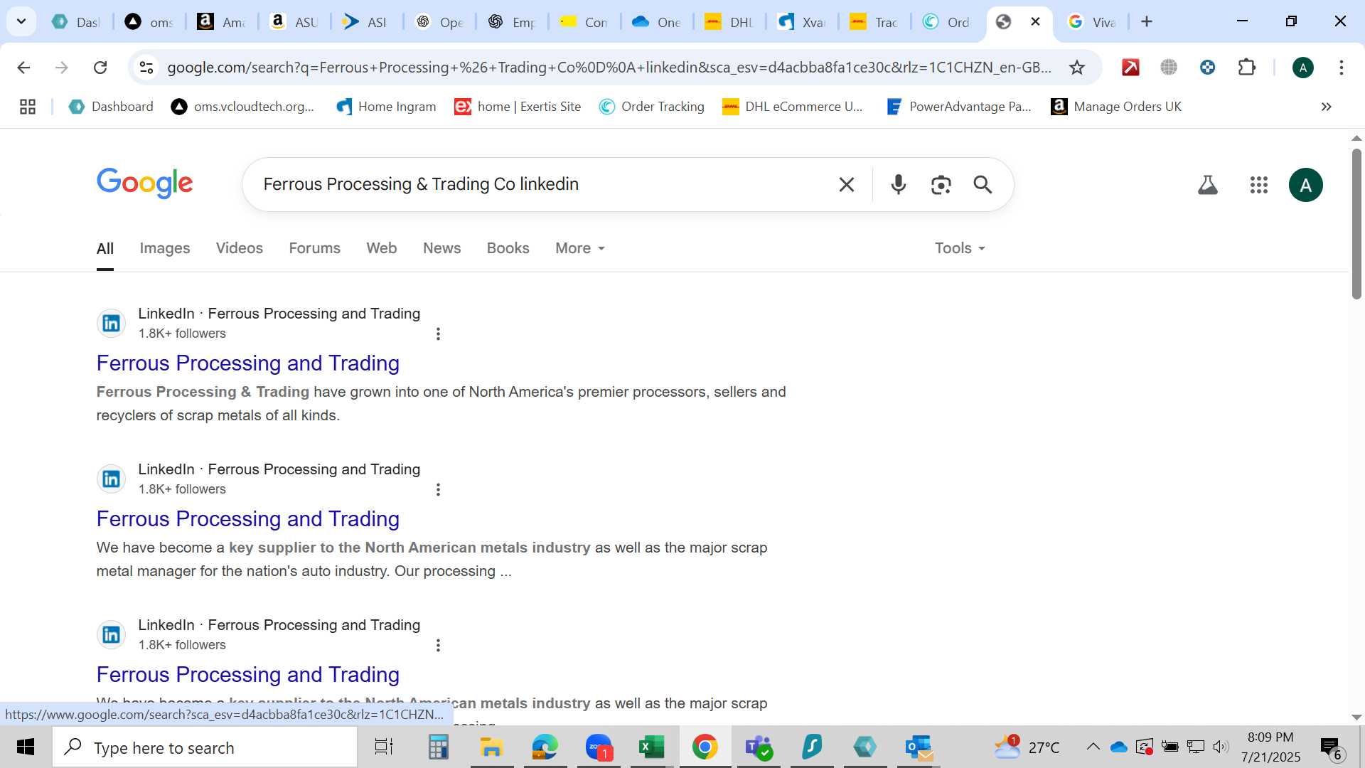Switch to the News tab
Screen dimensions: 1365x768
click(441, 248)
